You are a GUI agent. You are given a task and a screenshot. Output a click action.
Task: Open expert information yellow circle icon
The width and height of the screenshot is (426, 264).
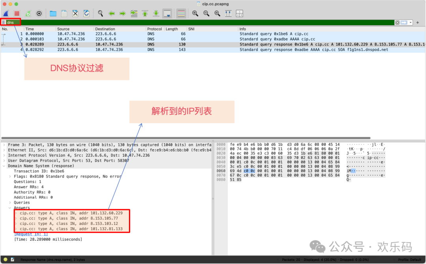(x=5, y=260)
